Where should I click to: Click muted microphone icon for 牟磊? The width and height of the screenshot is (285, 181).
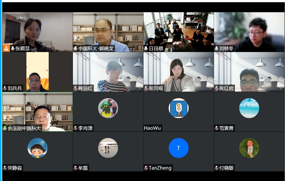[75, 168]
